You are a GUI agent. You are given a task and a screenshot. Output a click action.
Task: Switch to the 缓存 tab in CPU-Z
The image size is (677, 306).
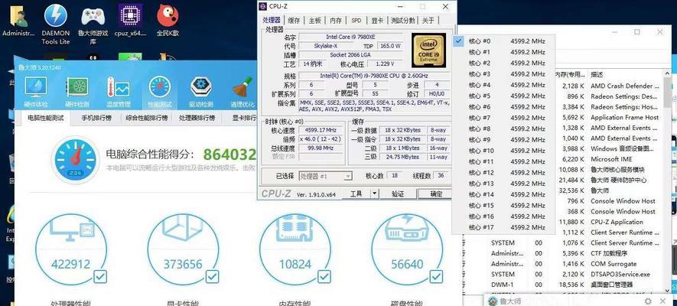coord(294,21)
